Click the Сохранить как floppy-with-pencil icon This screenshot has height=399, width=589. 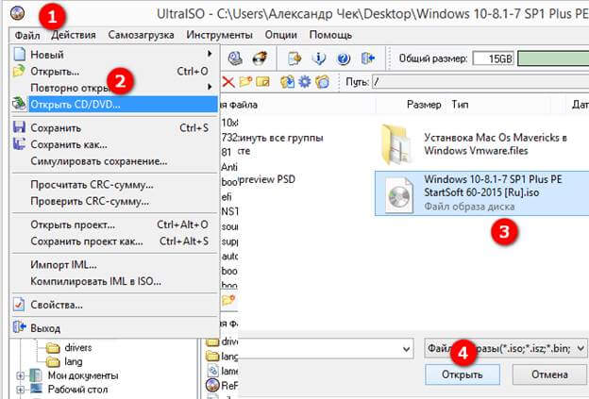(x=19, y=143)
